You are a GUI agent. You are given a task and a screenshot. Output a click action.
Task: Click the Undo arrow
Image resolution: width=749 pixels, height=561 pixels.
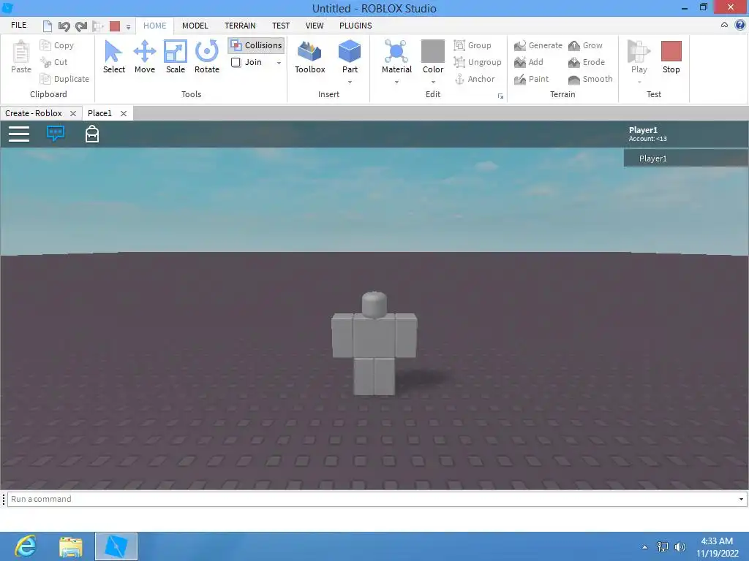point(64,26)
